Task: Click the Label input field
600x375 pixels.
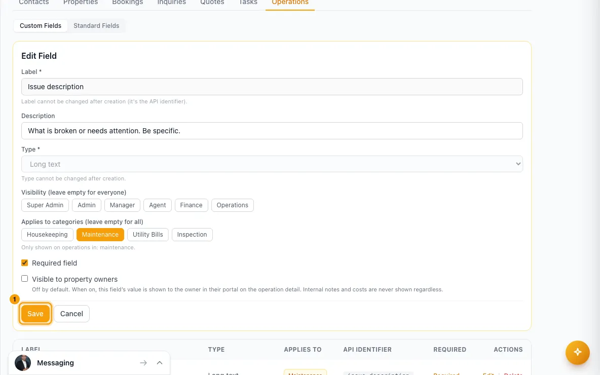Action: (272, 87)
